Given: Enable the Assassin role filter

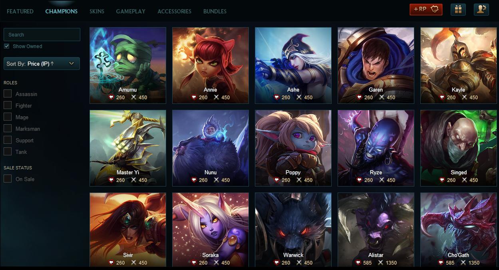Looking at the screenshot, I should pos(8,94).
